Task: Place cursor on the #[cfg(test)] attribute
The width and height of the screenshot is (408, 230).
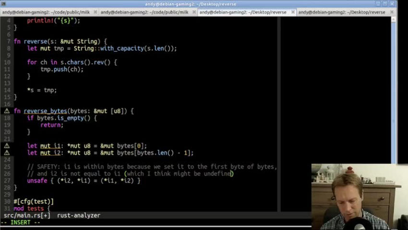Action: [x=34, y=201]
